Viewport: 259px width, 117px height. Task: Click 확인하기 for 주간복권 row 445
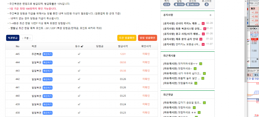click(47, 54)
